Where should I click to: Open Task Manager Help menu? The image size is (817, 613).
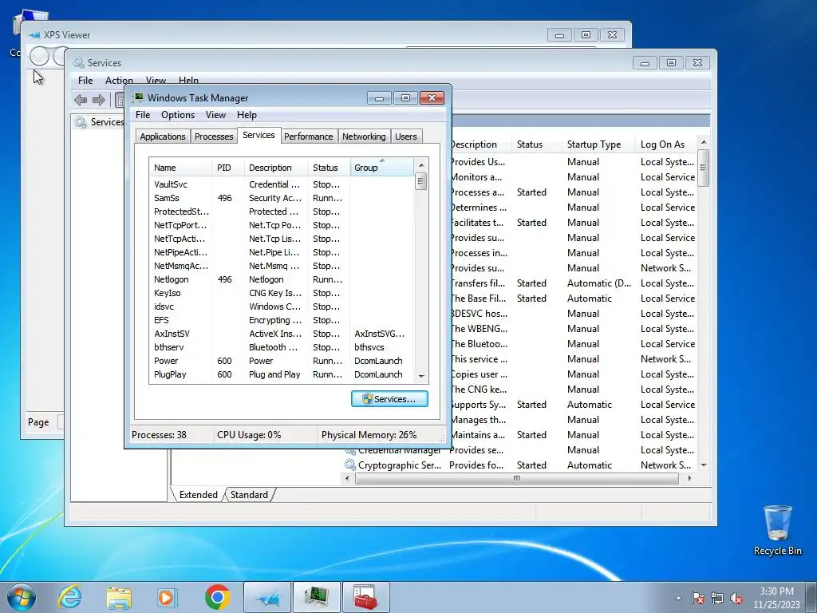[x=247, y=115]
